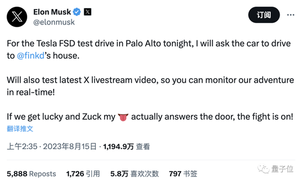
Task: Open the 1,726 引用 quotes list
Action: tap(83, 174)
